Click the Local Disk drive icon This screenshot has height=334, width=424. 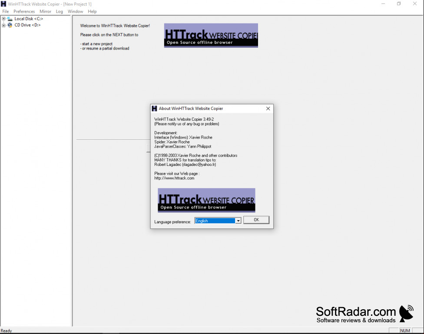(x=10, y=19)
